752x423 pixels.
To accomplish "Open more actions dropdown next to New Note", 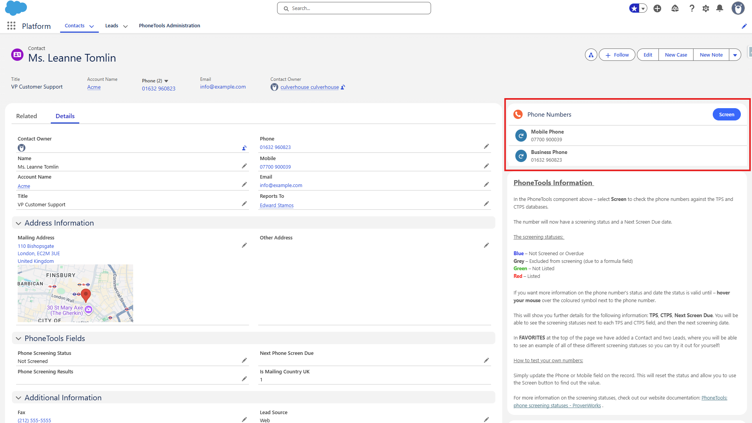I will point(735,55).
